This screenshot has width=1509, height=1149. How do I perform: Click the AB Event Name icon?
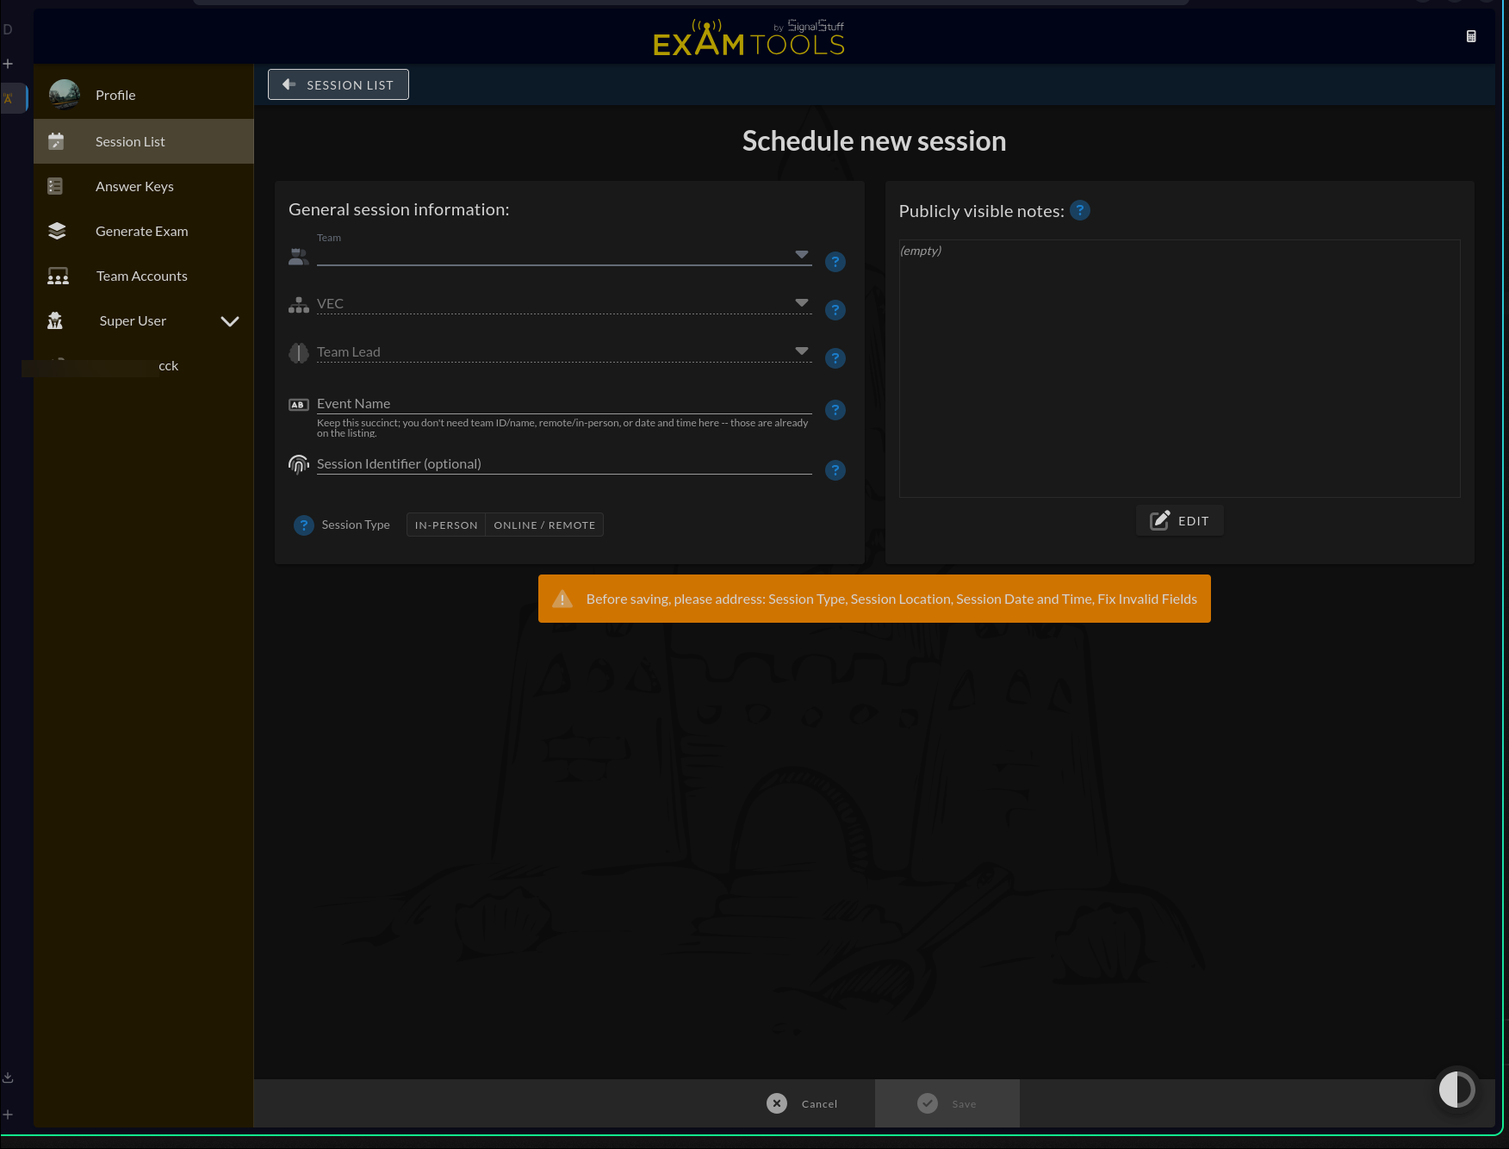299,405
